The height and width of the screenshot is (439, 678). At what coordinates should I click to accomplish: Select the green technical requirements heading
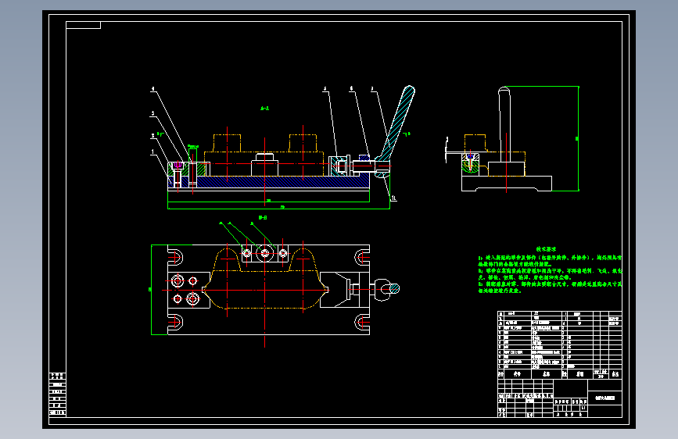pyautogui.click(x=546, y=249)
